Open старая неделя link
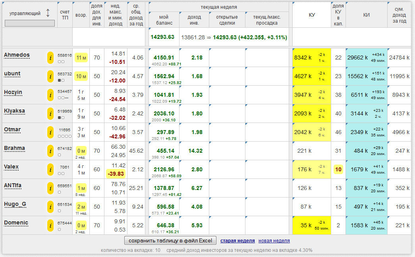The width and height of the screenshot is (415, 257). pos(237,241)
